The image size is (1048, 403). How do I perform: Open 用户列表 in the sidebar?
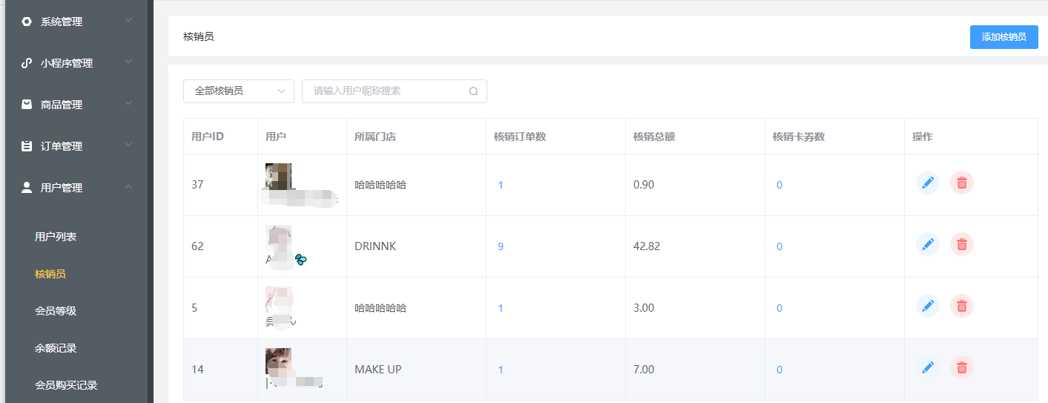(56, 237)
